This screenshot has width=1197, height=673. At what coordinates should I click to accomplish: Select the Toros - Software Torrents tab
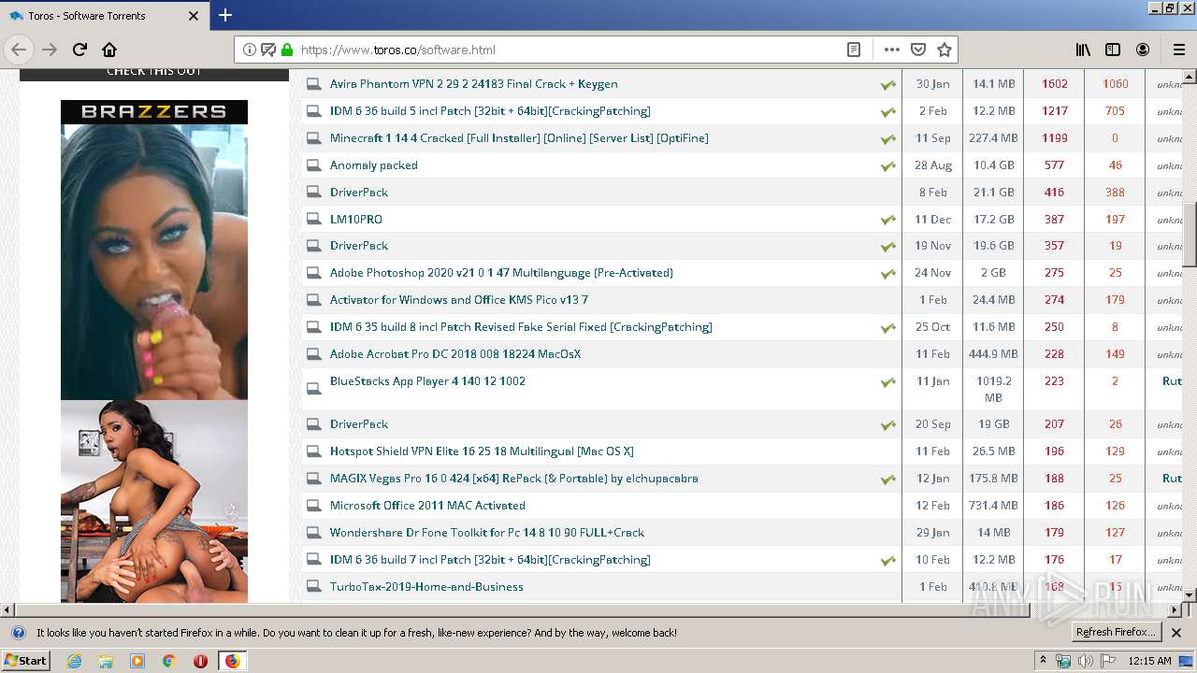pos(104,16)
